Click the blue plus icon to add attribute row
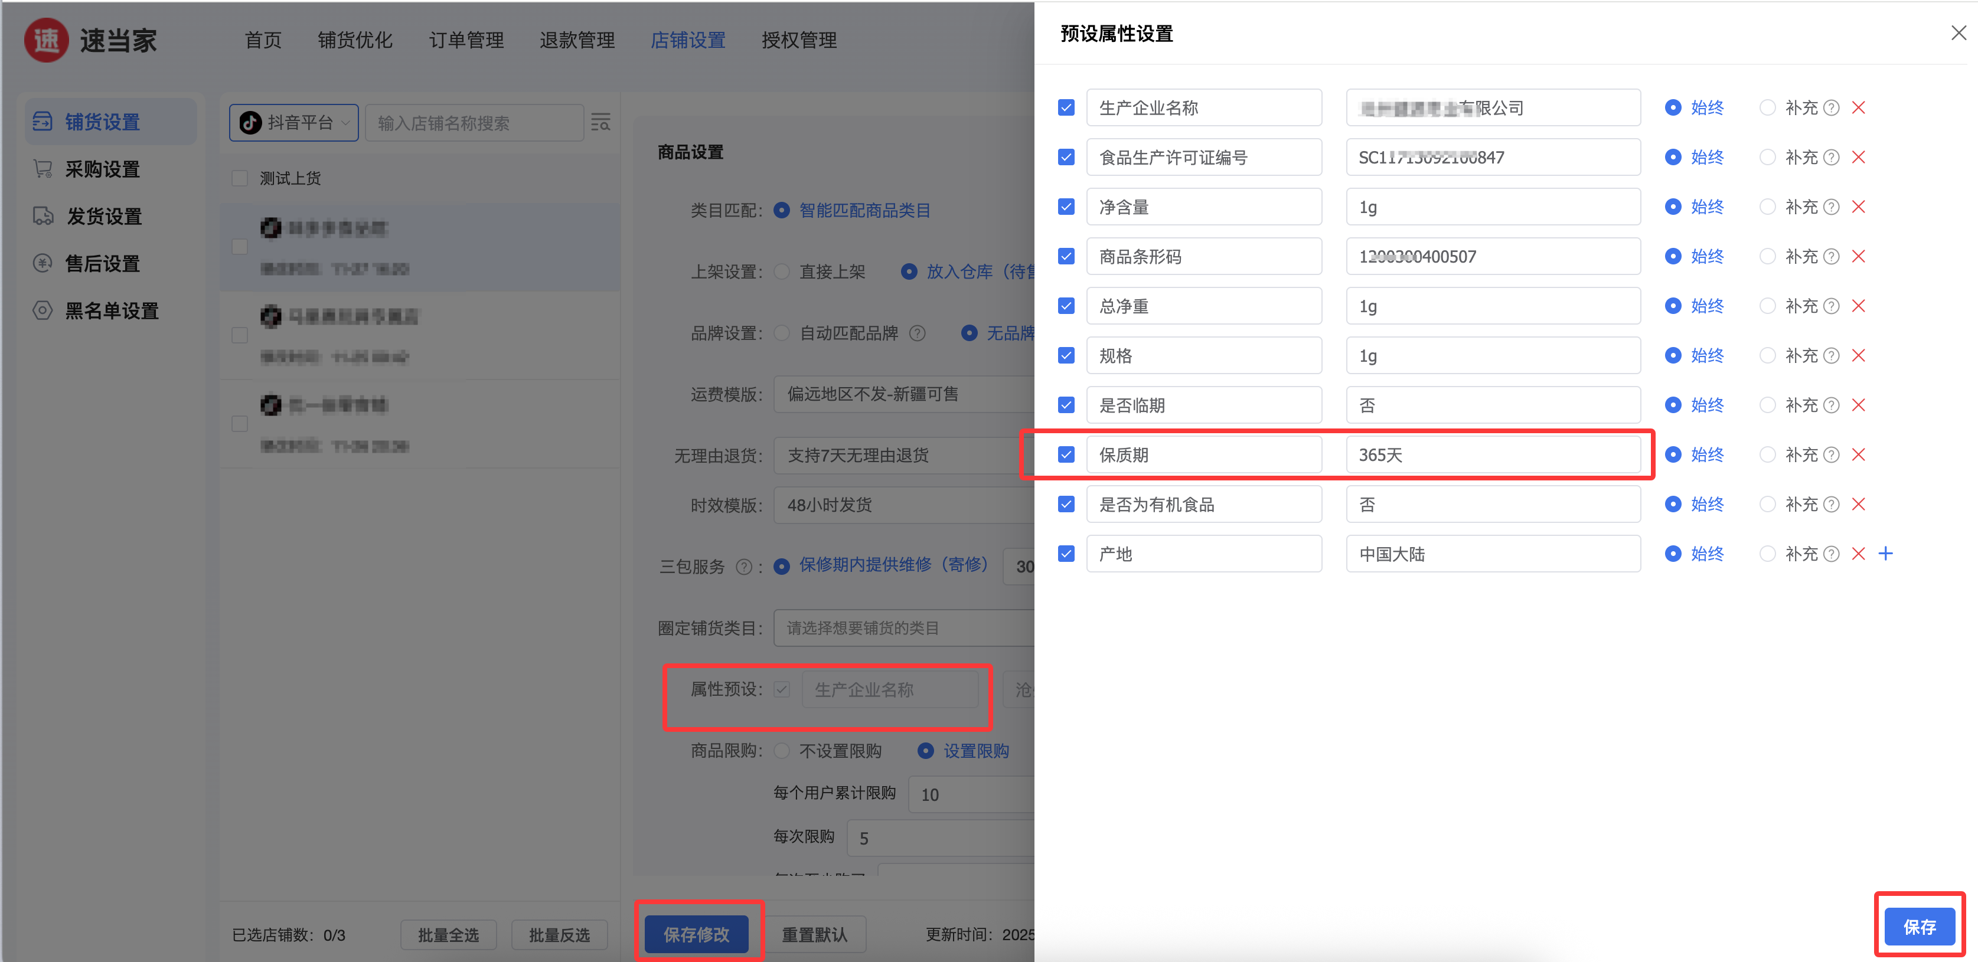The image size is (1978, 962). coord(1886,554)
